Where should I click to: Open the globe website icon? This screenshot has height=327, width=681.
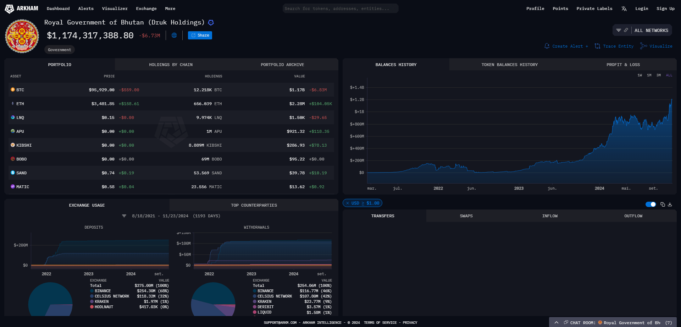174,35
